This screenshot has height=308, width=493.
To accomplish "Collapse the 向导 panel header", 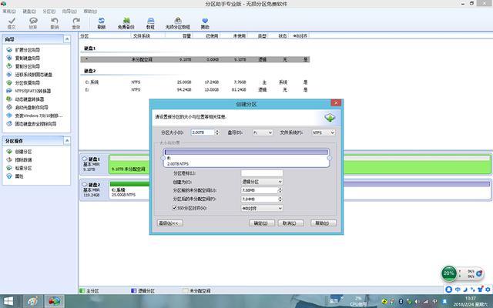I will [x=39, y=37].
